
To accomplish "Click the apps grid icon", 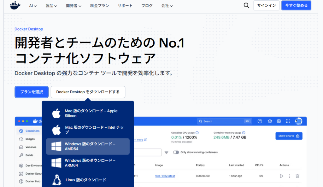I will click(x=288, y=121).
